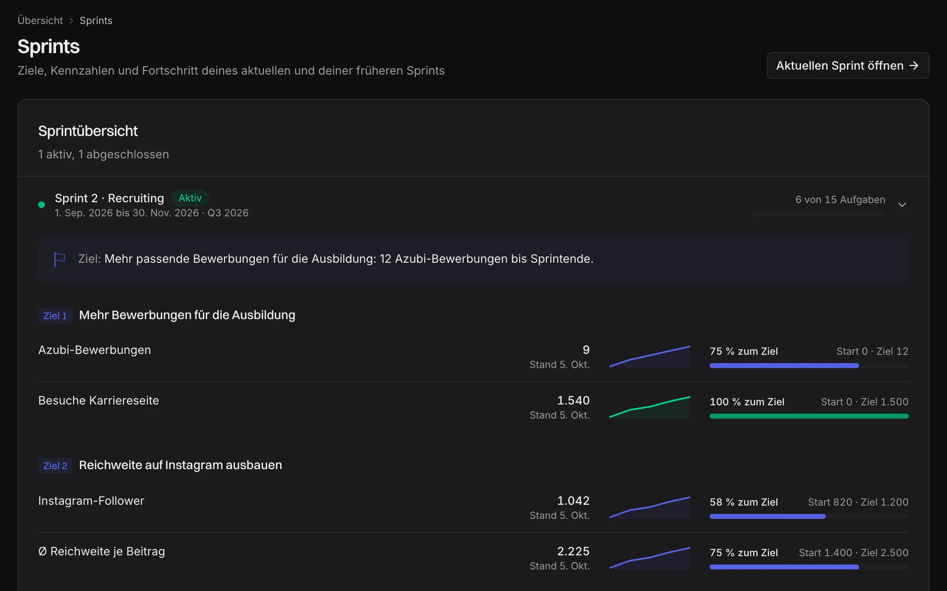
Task: Click the Start 1.400 · Ziel 2.500 text
Action: (x=854, y=552)
